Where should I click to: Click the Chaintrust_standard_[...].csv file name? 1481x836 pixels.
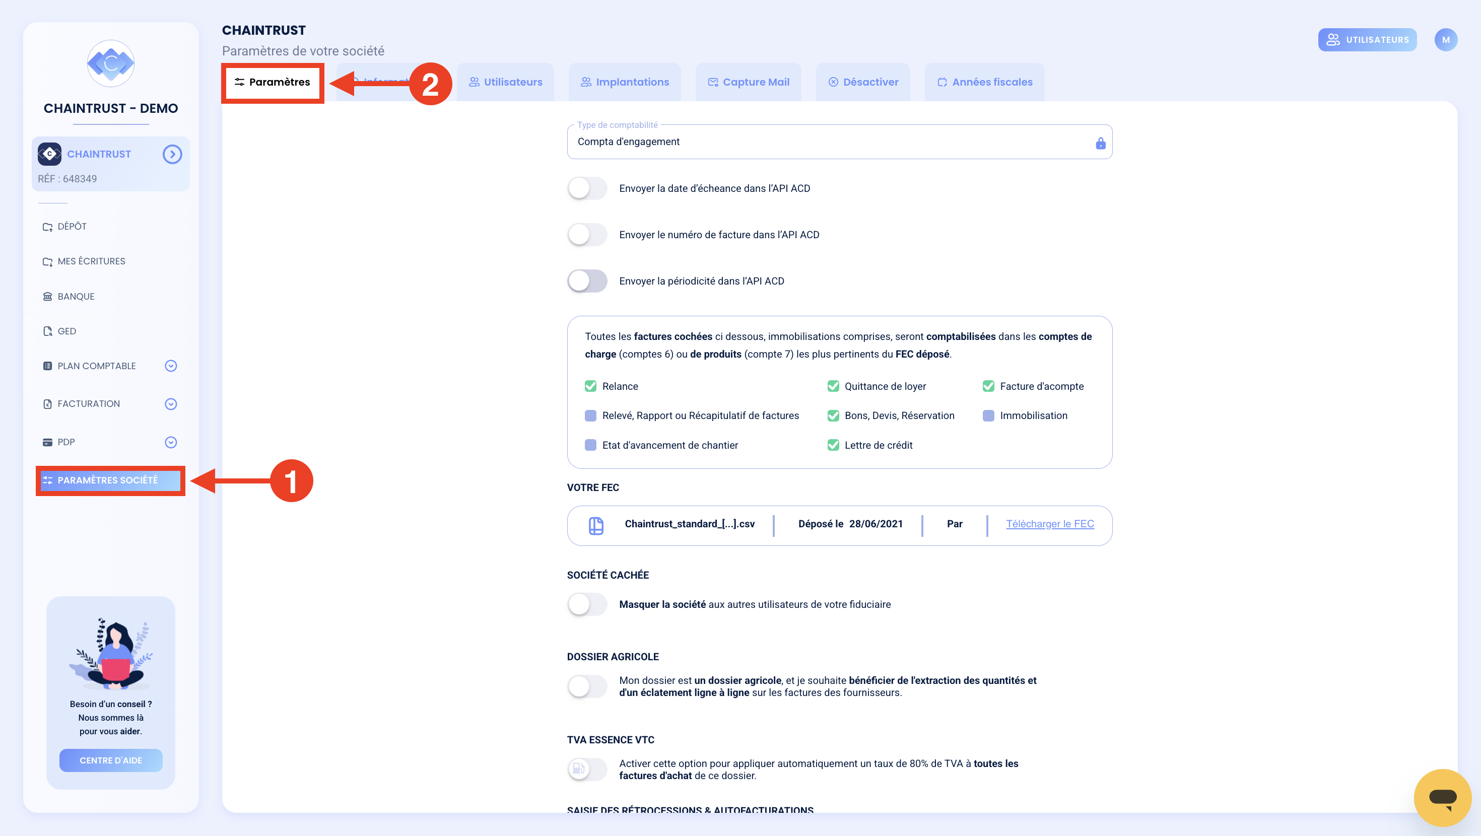click(x=689, y=524)
